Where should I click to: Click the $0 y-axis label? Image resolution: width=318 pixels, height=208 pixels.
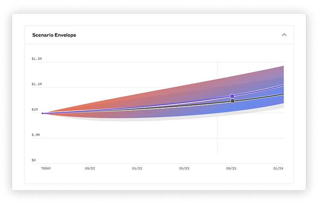34,160
